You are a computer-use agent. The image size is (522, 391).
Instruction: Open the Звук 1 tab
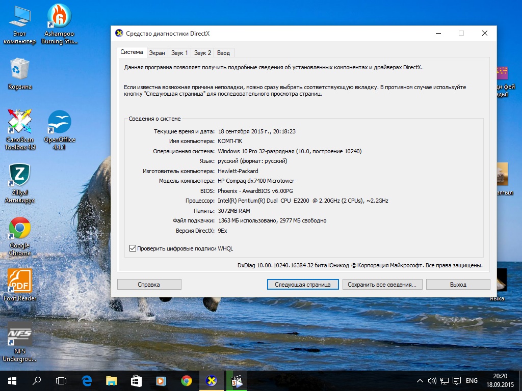[179, 52]
